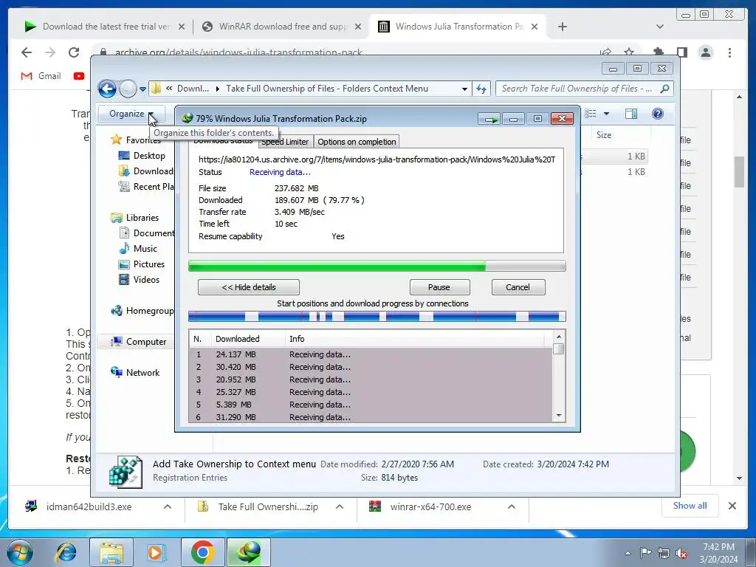Open YouTube bookmark icon

point(79,76)
